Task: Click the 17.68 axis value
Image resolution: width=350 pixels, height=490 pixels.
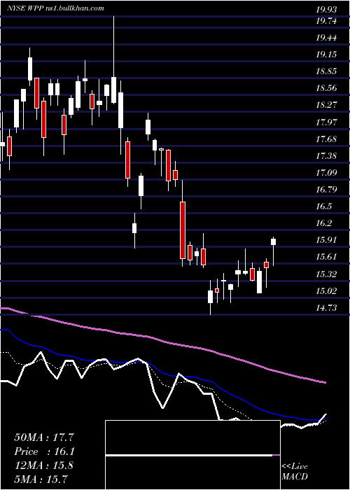Action: click(x=326, y=139)
